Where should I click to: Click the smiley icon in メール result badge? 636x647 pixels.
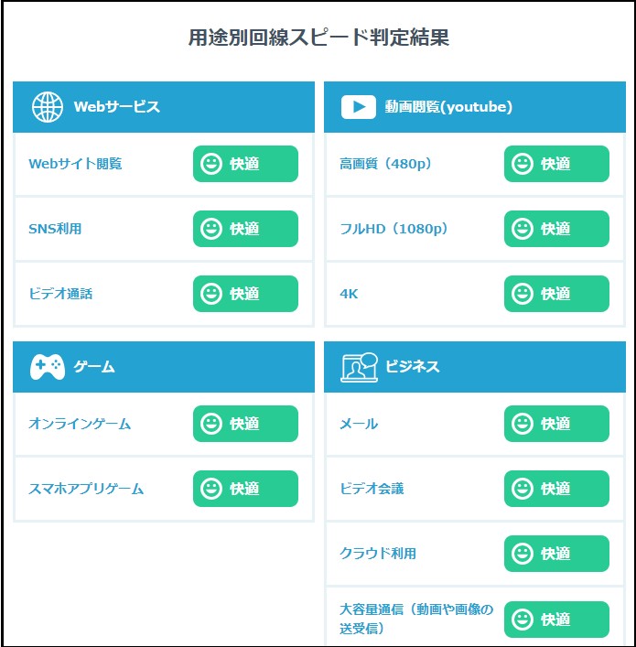[x=523, y=424]
